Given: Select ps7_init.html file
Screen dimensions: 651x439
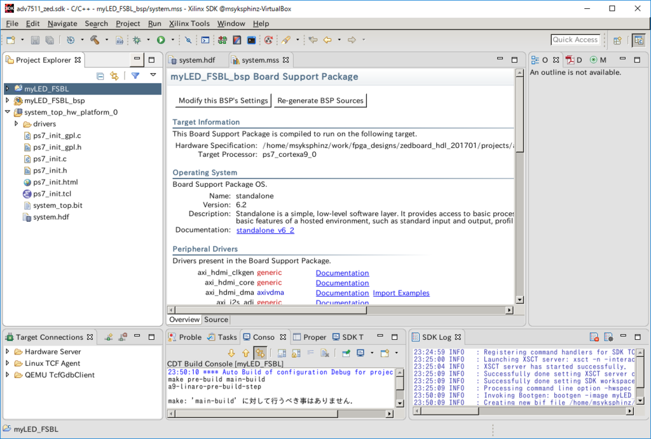Looking at the screenshot, I should [x=55, y=182].
